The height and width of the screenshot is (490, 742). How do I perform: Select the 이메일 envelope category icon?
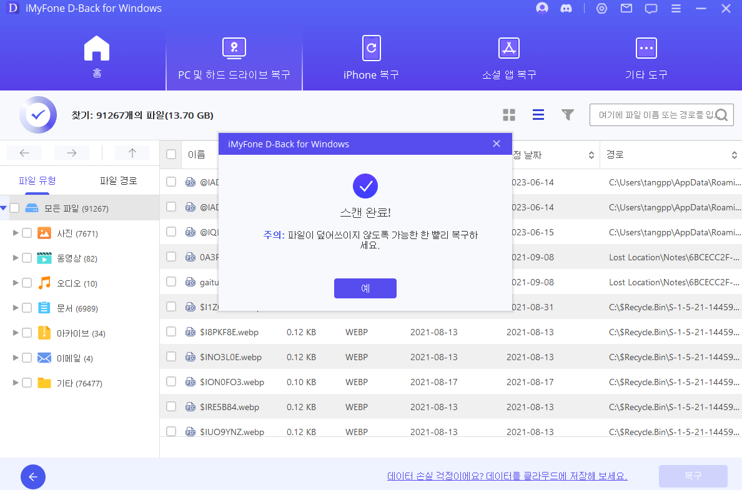[44, 358]
